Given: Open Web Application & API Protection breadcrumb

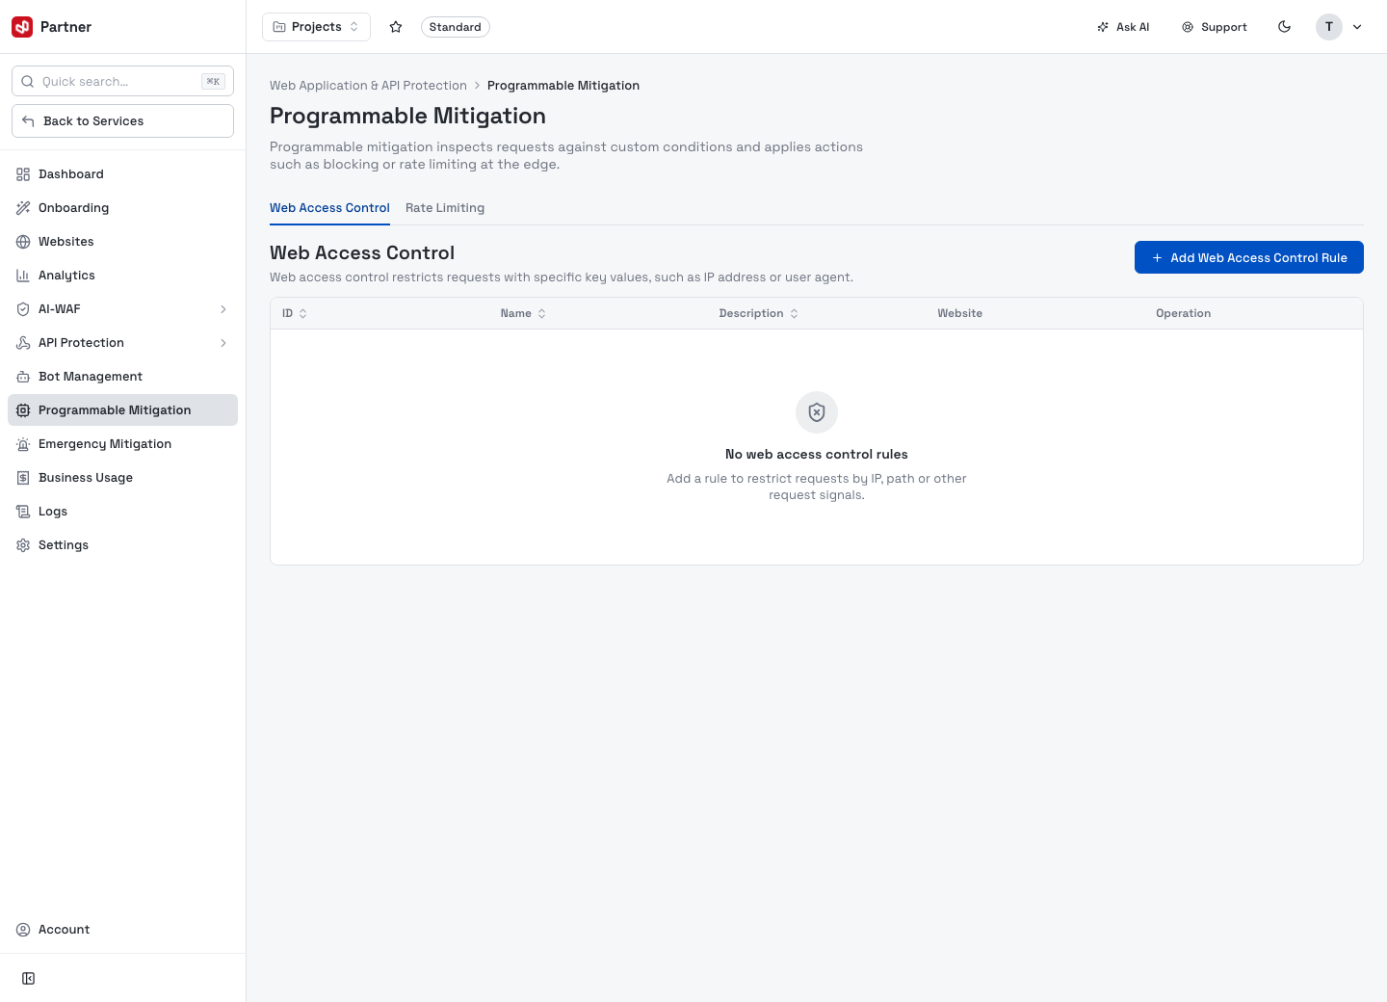Looking at the screenshot, I should click(x=368, y=86).
